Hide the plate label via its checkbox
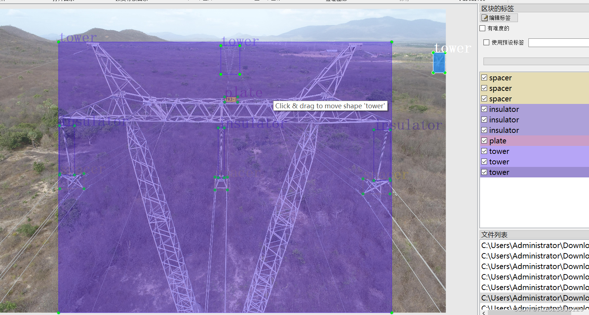This screenshot has height=315, width=589. pyautogui.click(x=484, y=140)
